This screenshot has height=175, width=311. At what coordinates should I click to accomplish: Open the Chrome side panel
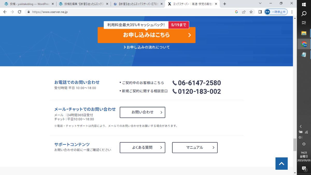(260, 12)
